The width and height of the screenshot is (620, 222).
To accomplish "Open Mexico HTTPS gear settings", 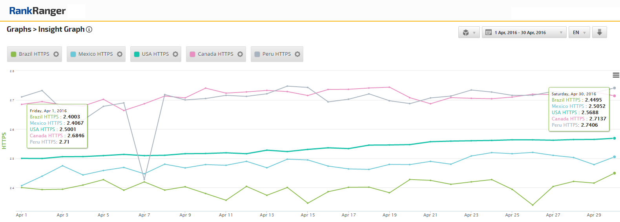I will click(x=120, y=54).
